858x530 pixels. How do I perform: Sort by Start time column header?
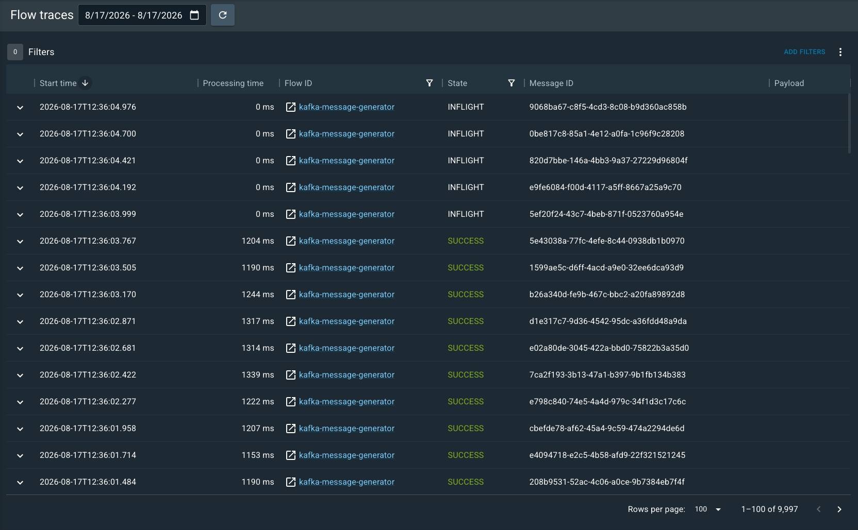coord(58,83)
